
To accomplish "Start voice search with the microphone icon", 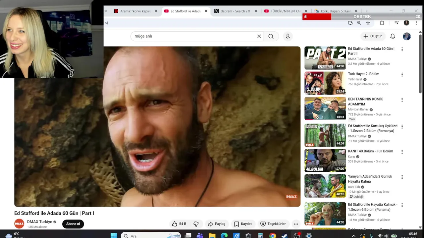I will coord(288,36).
